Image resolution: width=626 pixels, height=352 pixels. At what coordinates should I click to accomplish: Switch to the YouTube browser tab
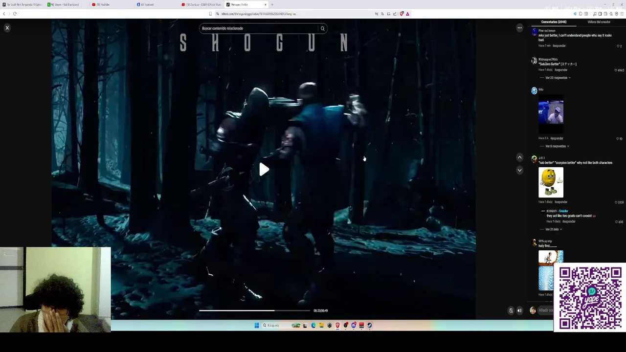(112, 4)
